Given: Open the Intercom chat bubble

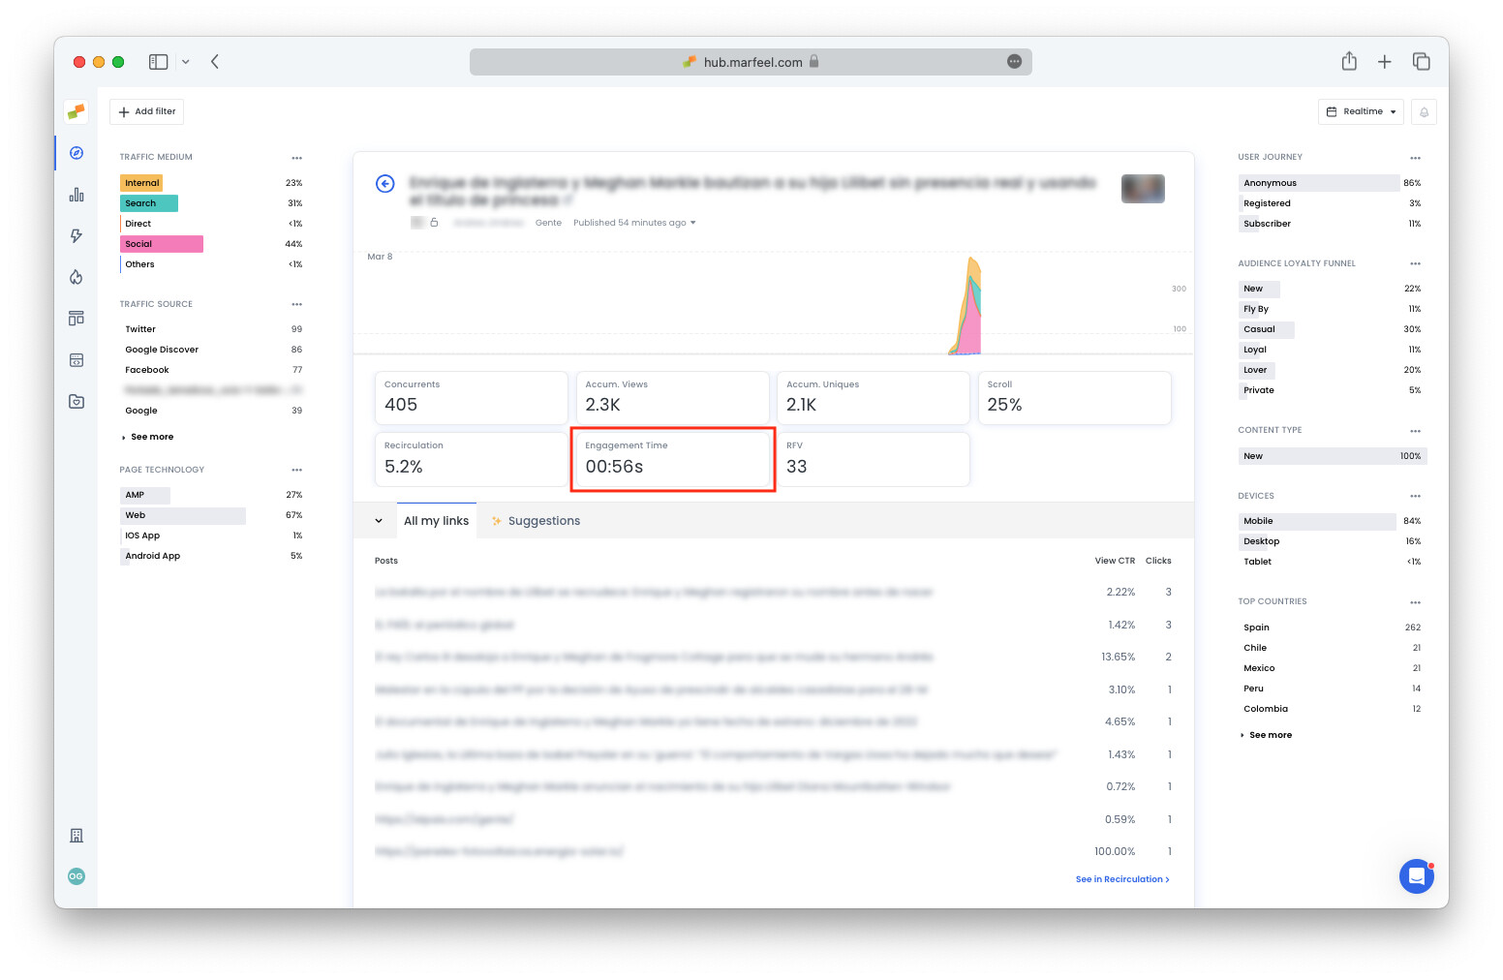Looking at the screenshot, I should tap(1417, 876).
